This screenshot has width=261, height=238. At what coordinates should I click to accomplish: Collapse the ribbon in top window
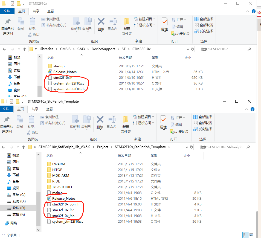(x=248, y=11)
